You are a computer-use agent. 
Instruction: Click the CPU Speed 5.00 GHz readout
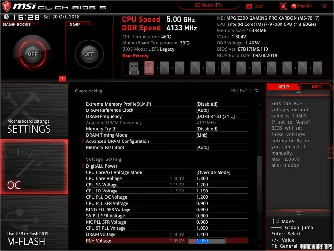click(x=158, y=20)
